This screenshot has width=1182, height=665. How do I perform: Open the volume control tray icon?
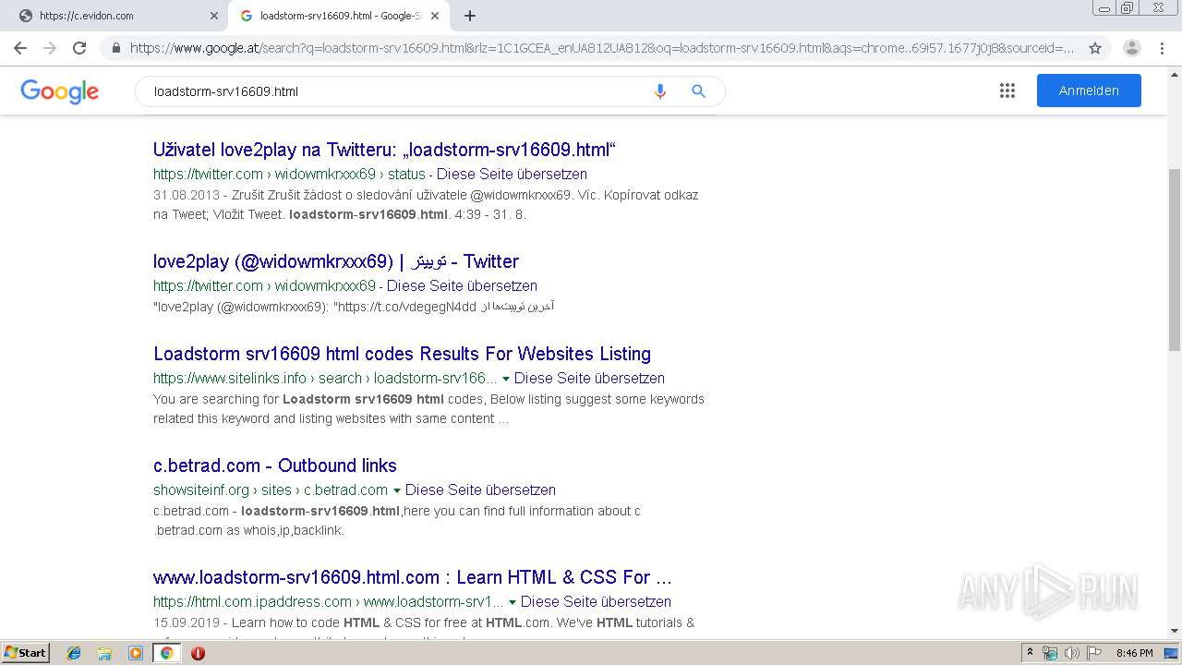(1072, 653)
